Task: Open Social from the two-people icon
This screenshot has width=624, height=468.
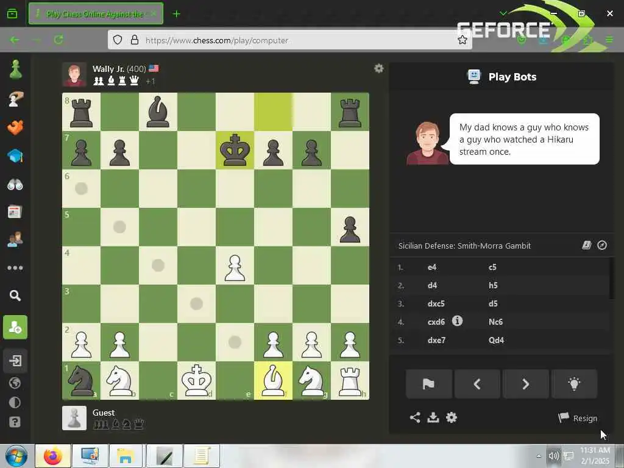Action: (x=15, y=239)
